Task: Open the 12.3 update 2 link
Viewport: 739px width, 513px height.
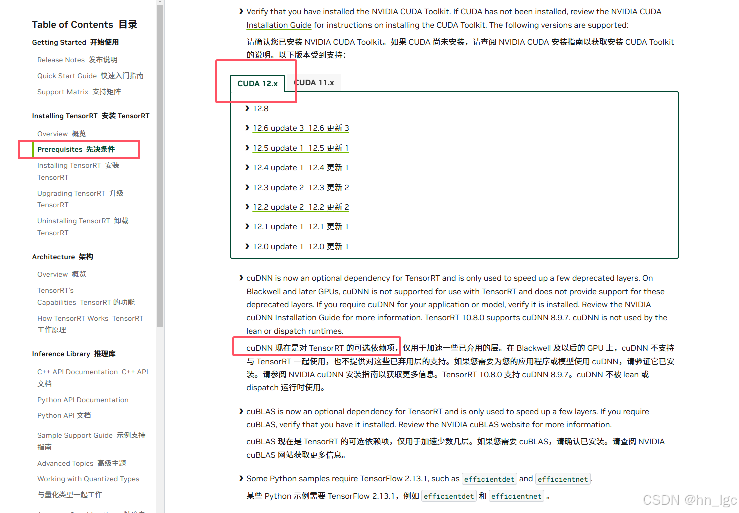Action: click(x=301, y=188)
